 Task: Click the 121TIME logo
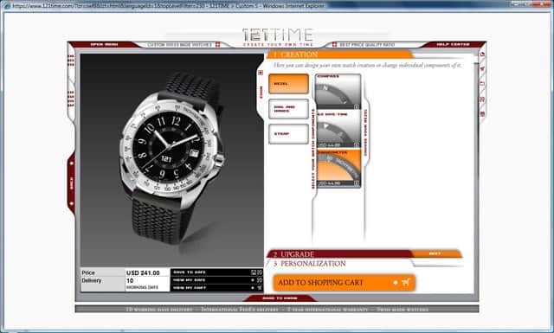coord(278,36)
